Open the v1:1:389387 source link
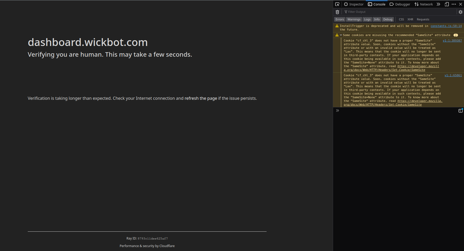This screenshot has width=464, height=251. pos(452,40)
